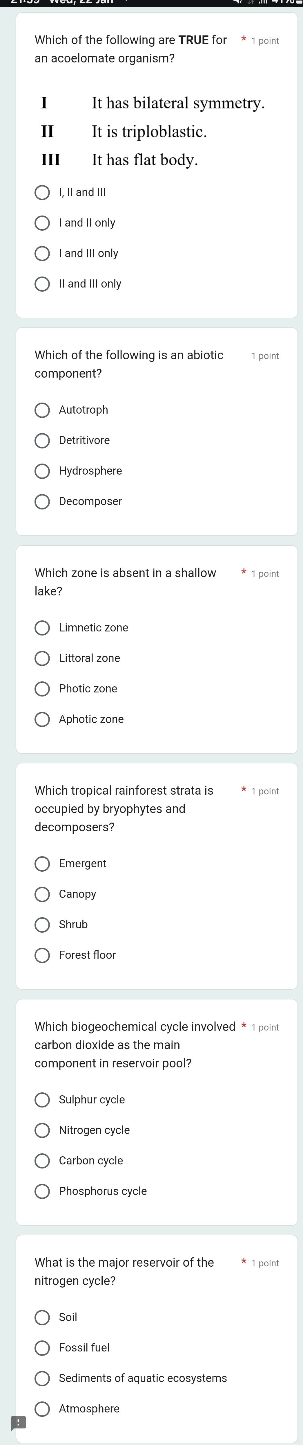Select 'I and II only' option

tap(42, 223)
